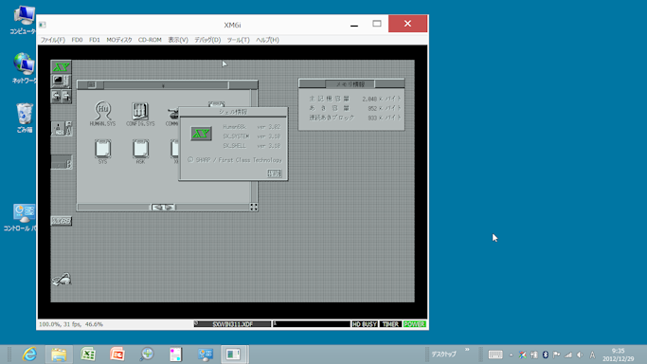647x364 pixels.
Task: Open the FD0 drive menu
Action: tap(77, 40)
